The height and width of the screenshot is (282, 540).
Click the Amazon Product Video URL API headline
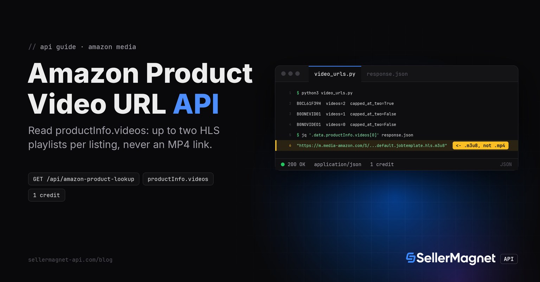pos(140,88)
